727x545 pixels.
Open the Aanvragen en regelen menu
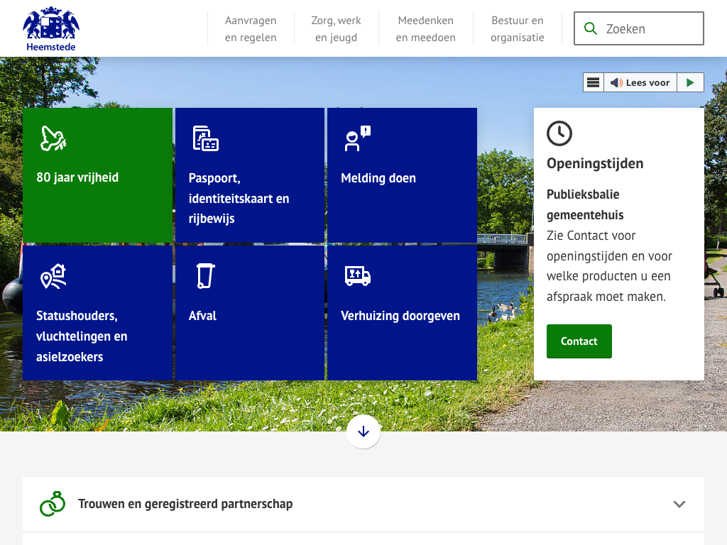pos(251,29)
